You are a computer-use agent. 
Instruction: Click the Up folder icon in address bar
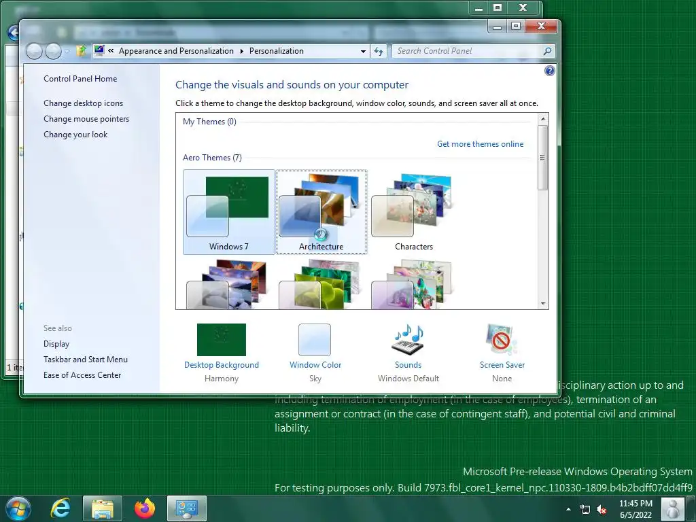point(82,50)
